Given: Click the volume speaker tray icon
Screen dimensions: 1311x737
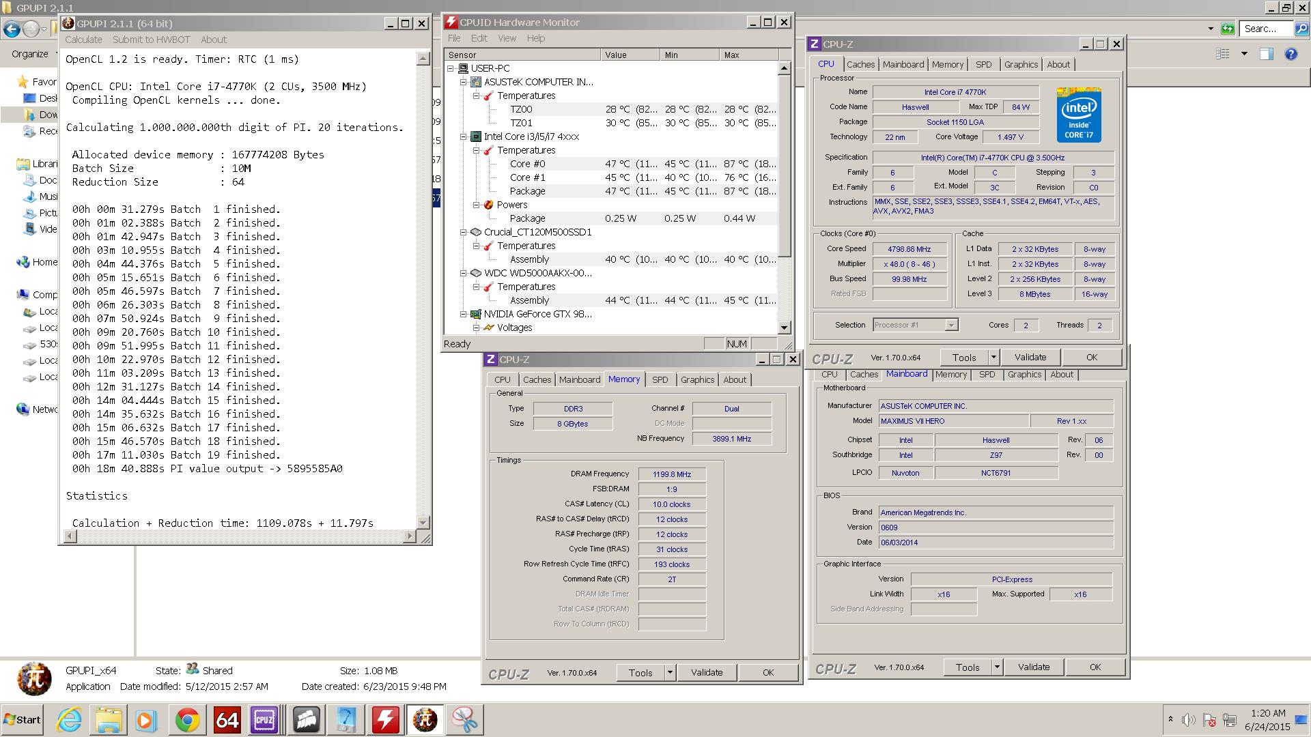Looking at the screenshot, I should pos(1189,720).
